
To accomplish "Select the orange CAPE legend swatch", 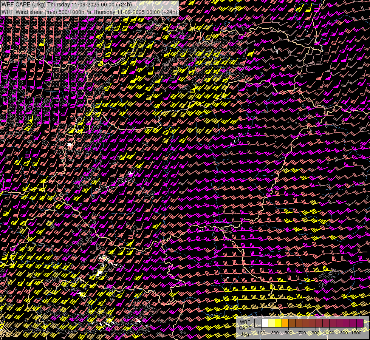I will [x=285, y=323].
